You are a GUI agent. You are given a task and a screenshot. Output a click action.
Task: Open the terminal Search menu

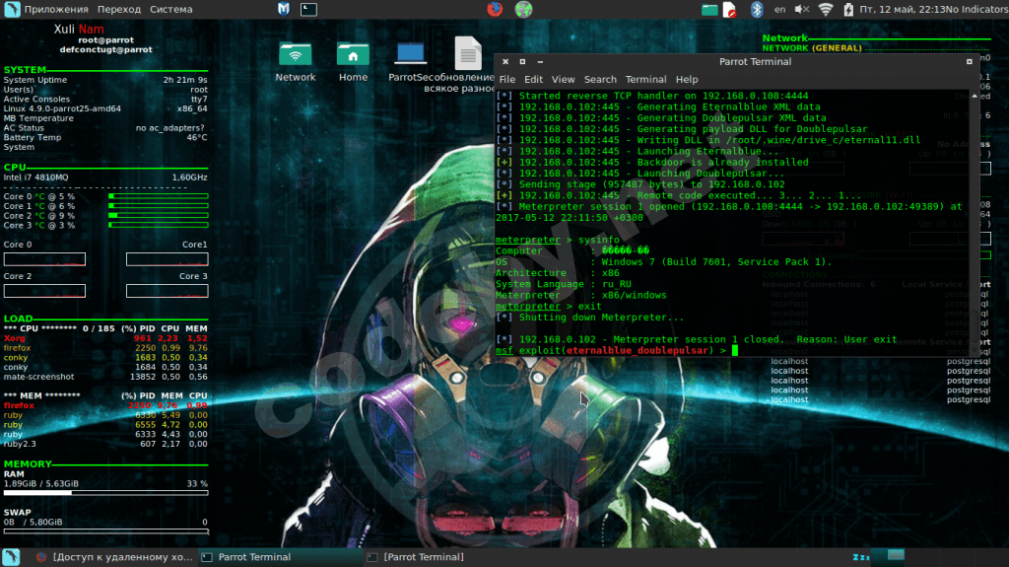click(600, 79)
